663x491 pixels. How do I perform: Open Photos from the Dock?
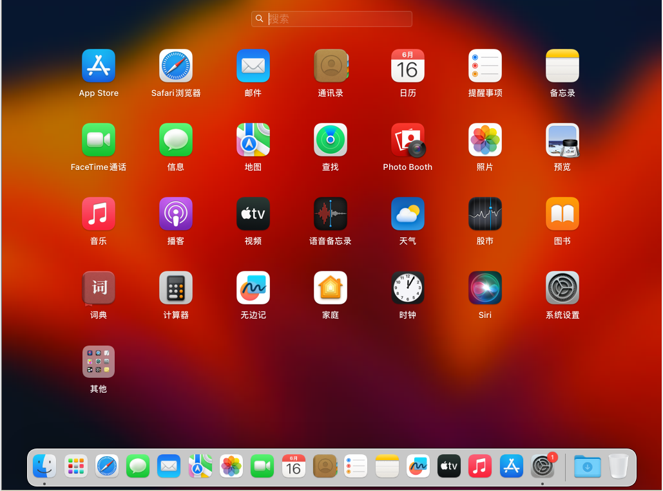point(231,466)
